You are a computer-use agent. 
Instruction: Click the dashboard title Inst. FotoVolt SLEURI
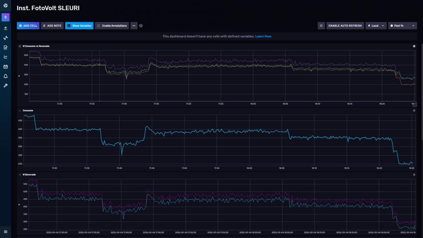coord(48,8)
